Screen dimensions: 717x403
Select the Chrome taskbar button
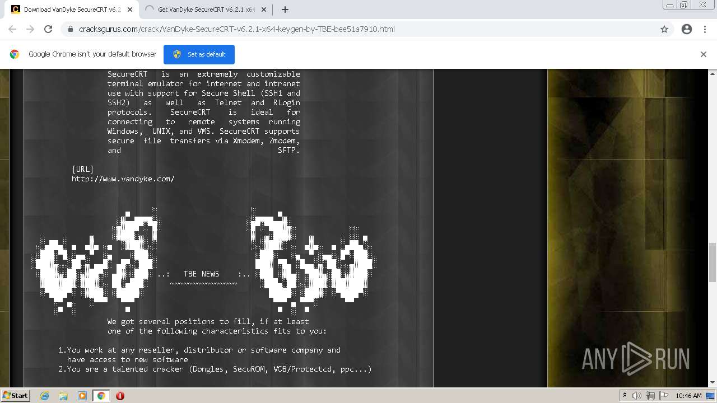101,396
